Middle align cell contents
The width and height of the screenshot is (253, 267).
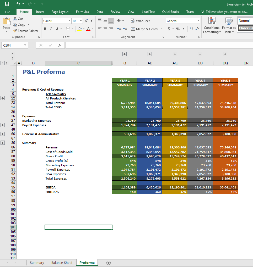point(105,21)
